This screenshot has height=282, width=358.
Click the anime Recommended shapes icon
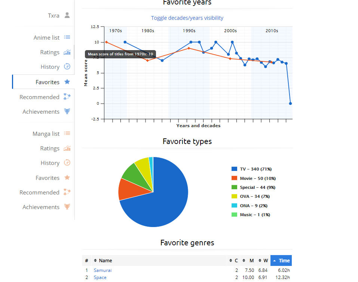click(67, 97)
